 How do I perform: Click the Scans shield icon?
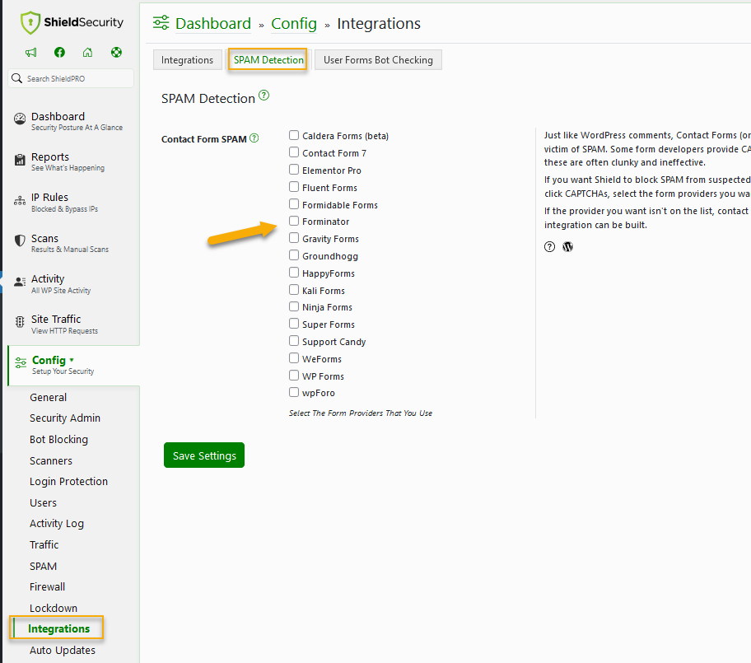[20, 240]
